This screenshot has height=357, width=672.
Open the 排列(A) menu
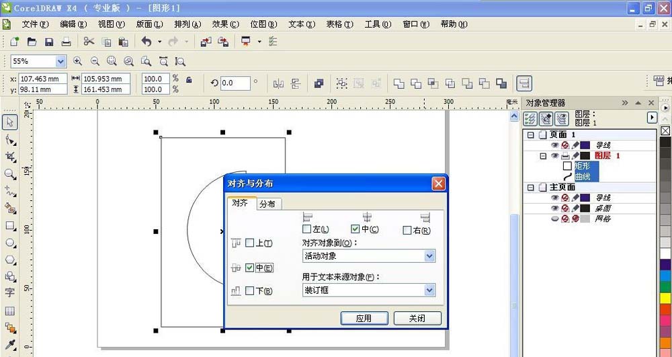click(x=187, y=24)
